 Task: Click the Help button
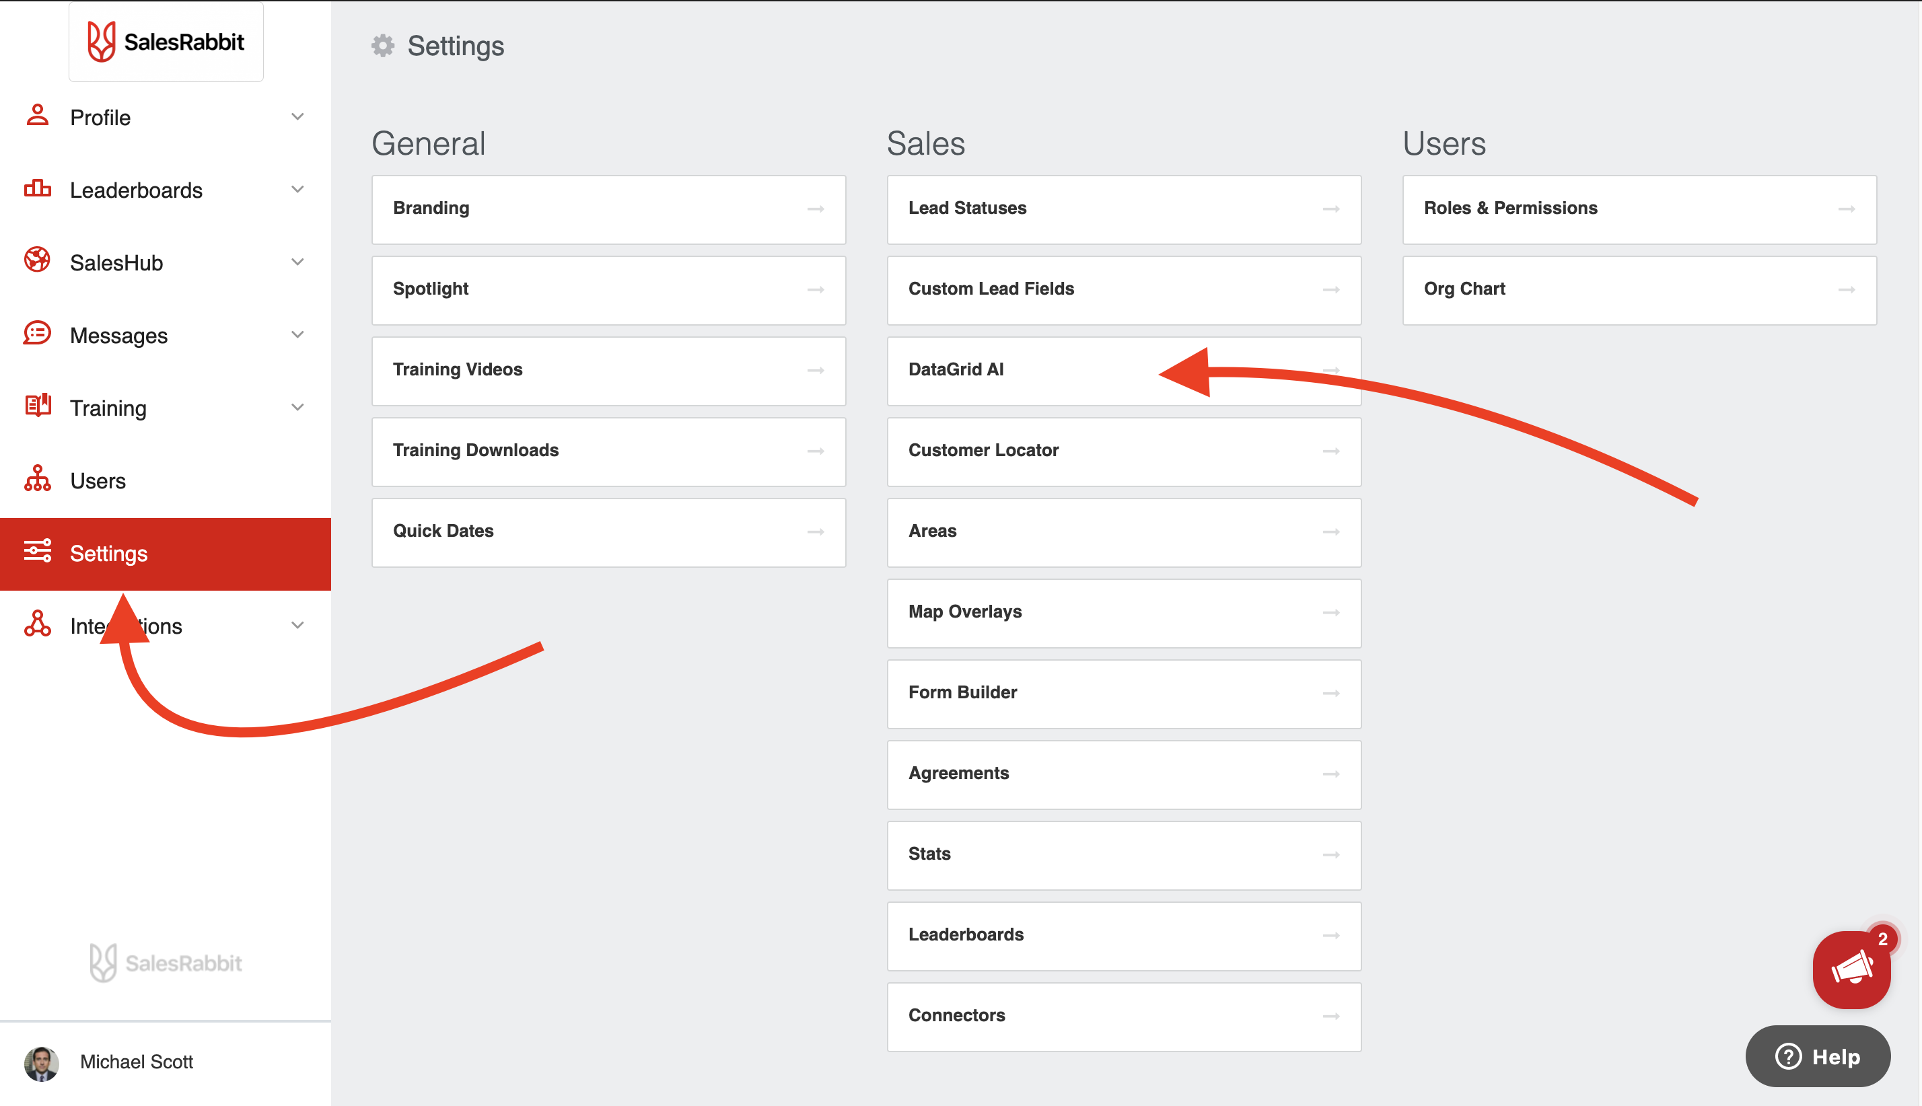pos(1817,1056)
